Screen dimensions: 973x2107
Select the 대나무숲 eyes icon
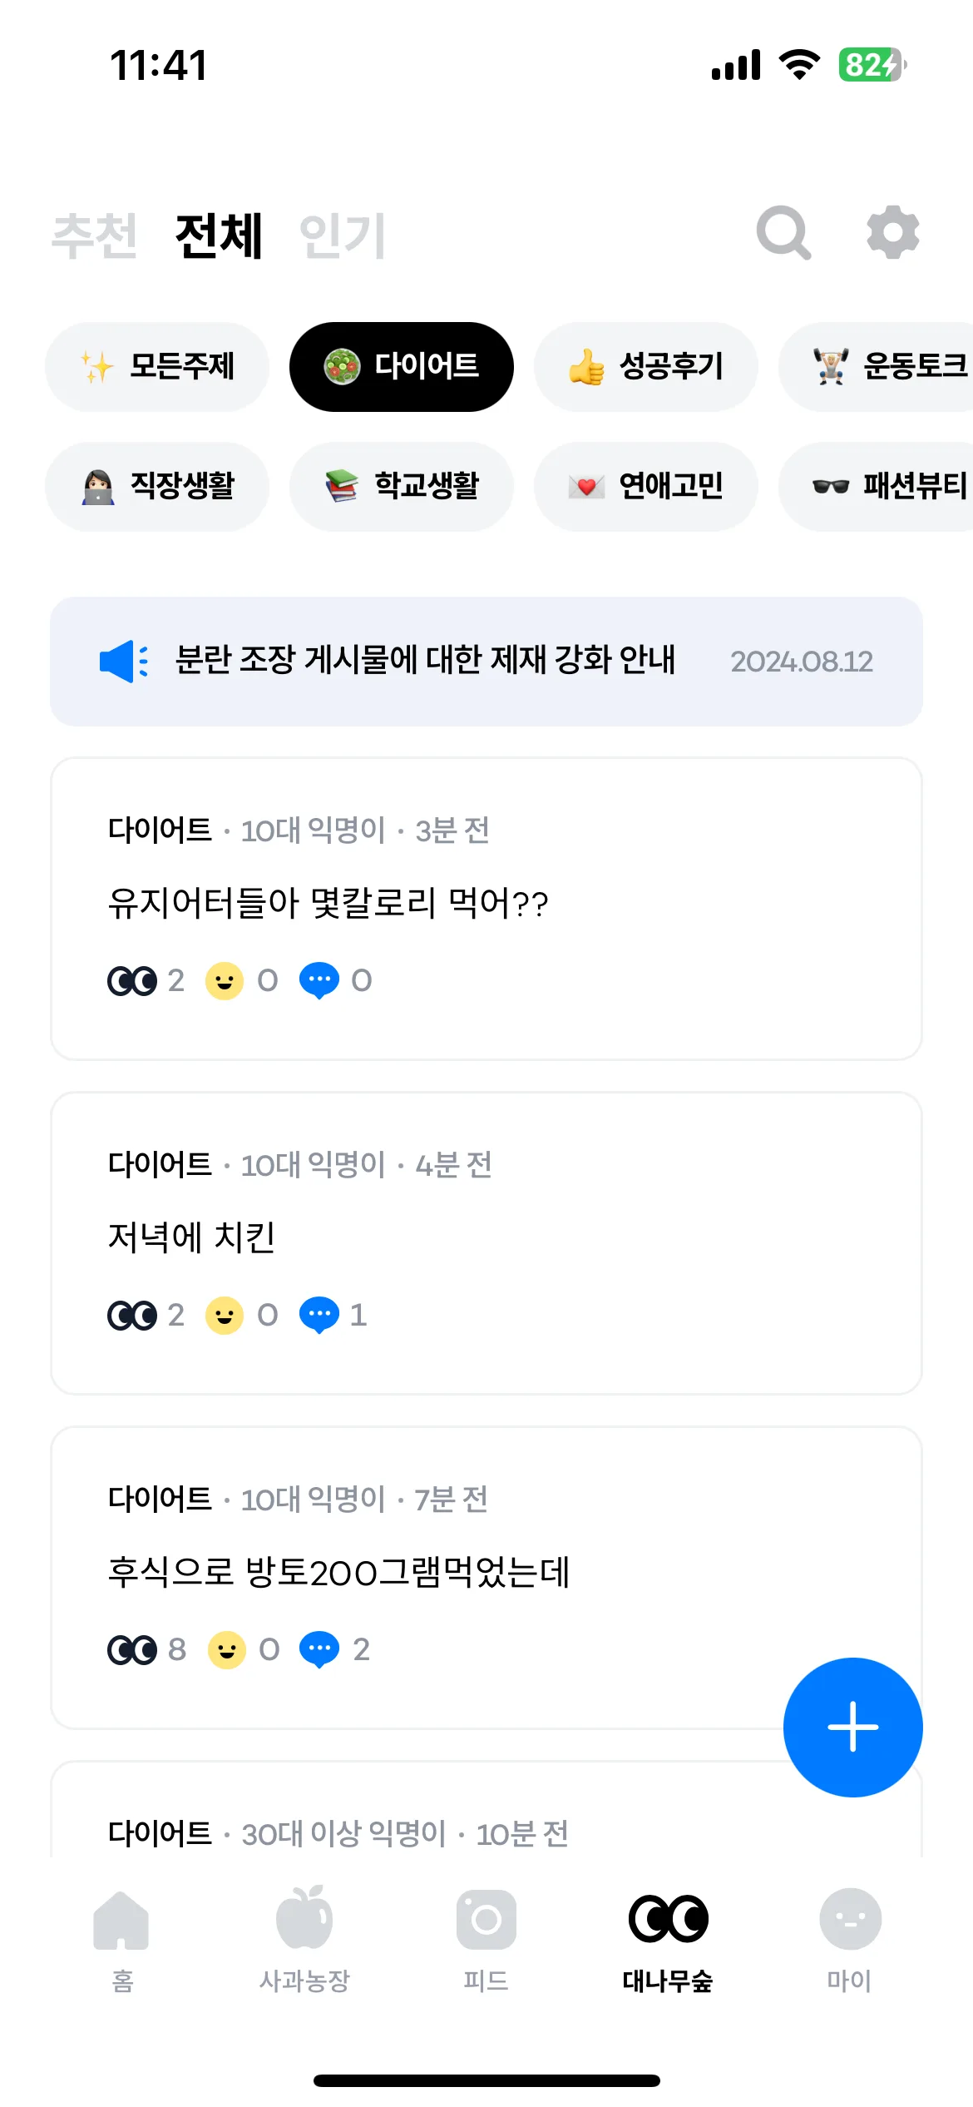tap(668, 1919)
